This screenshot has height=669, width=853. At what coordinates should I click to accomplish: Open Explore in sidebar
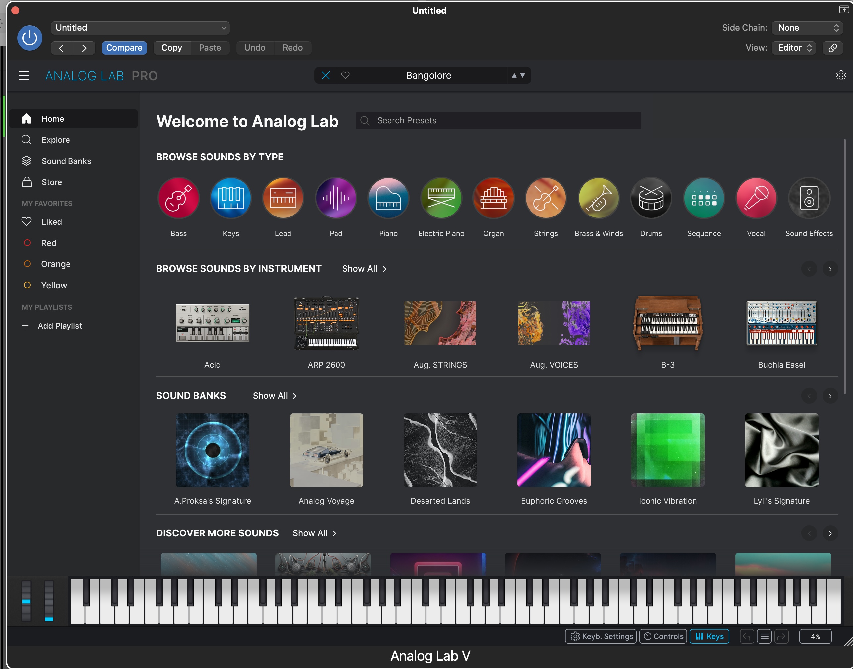(73, 140)
